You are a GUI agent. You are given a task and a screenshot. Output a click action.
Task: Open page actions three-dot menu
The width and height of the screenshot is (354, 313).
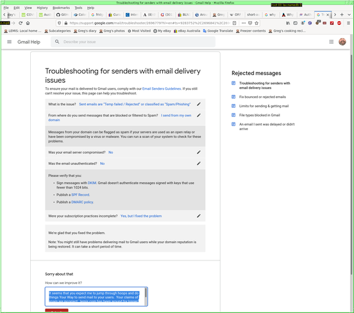point(244,23)
